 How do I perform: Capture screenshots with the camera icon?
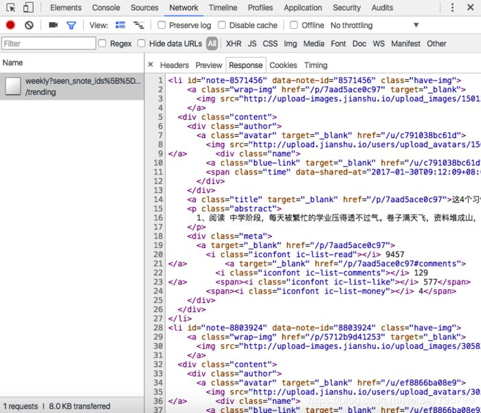click(54, 25)
